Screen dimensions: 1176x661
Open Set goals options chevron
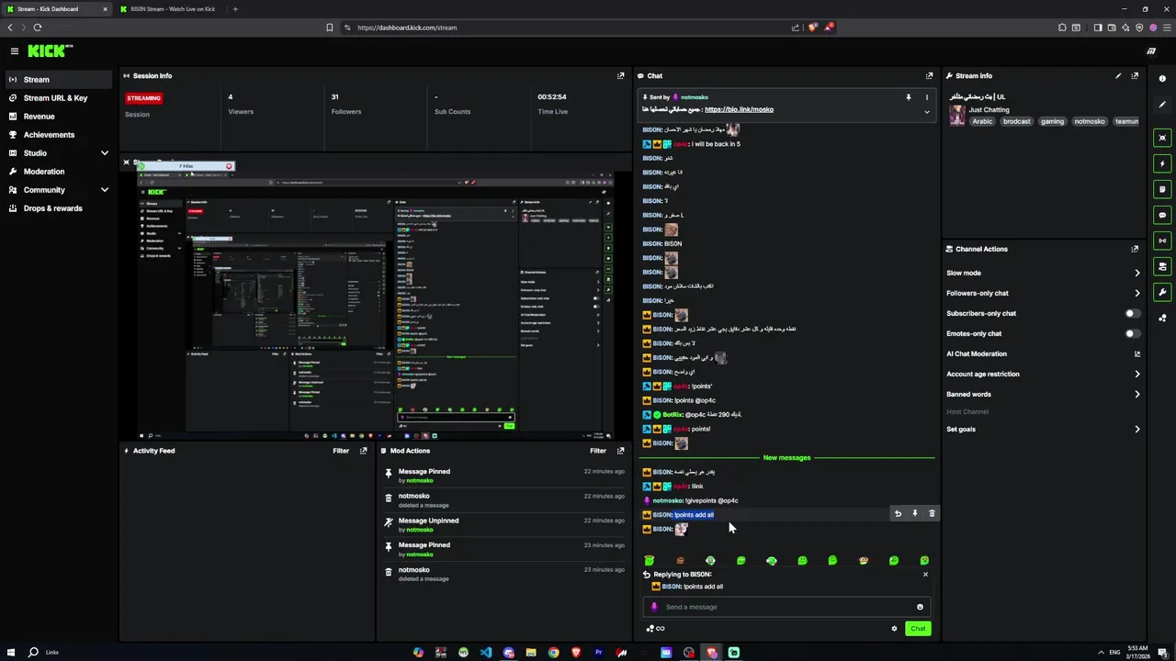click(1136, 430)
